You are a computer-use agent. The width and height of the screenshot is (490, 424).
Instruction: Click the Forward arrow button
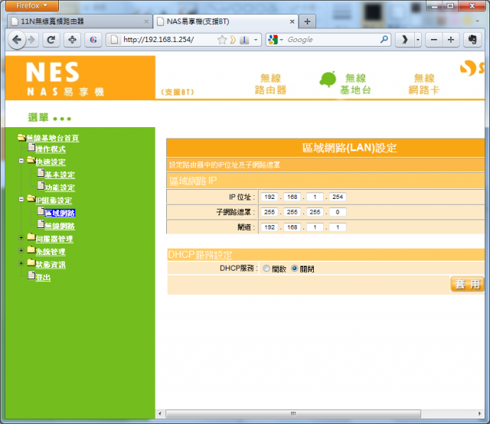pyautogui.click(x=31, y=40)
